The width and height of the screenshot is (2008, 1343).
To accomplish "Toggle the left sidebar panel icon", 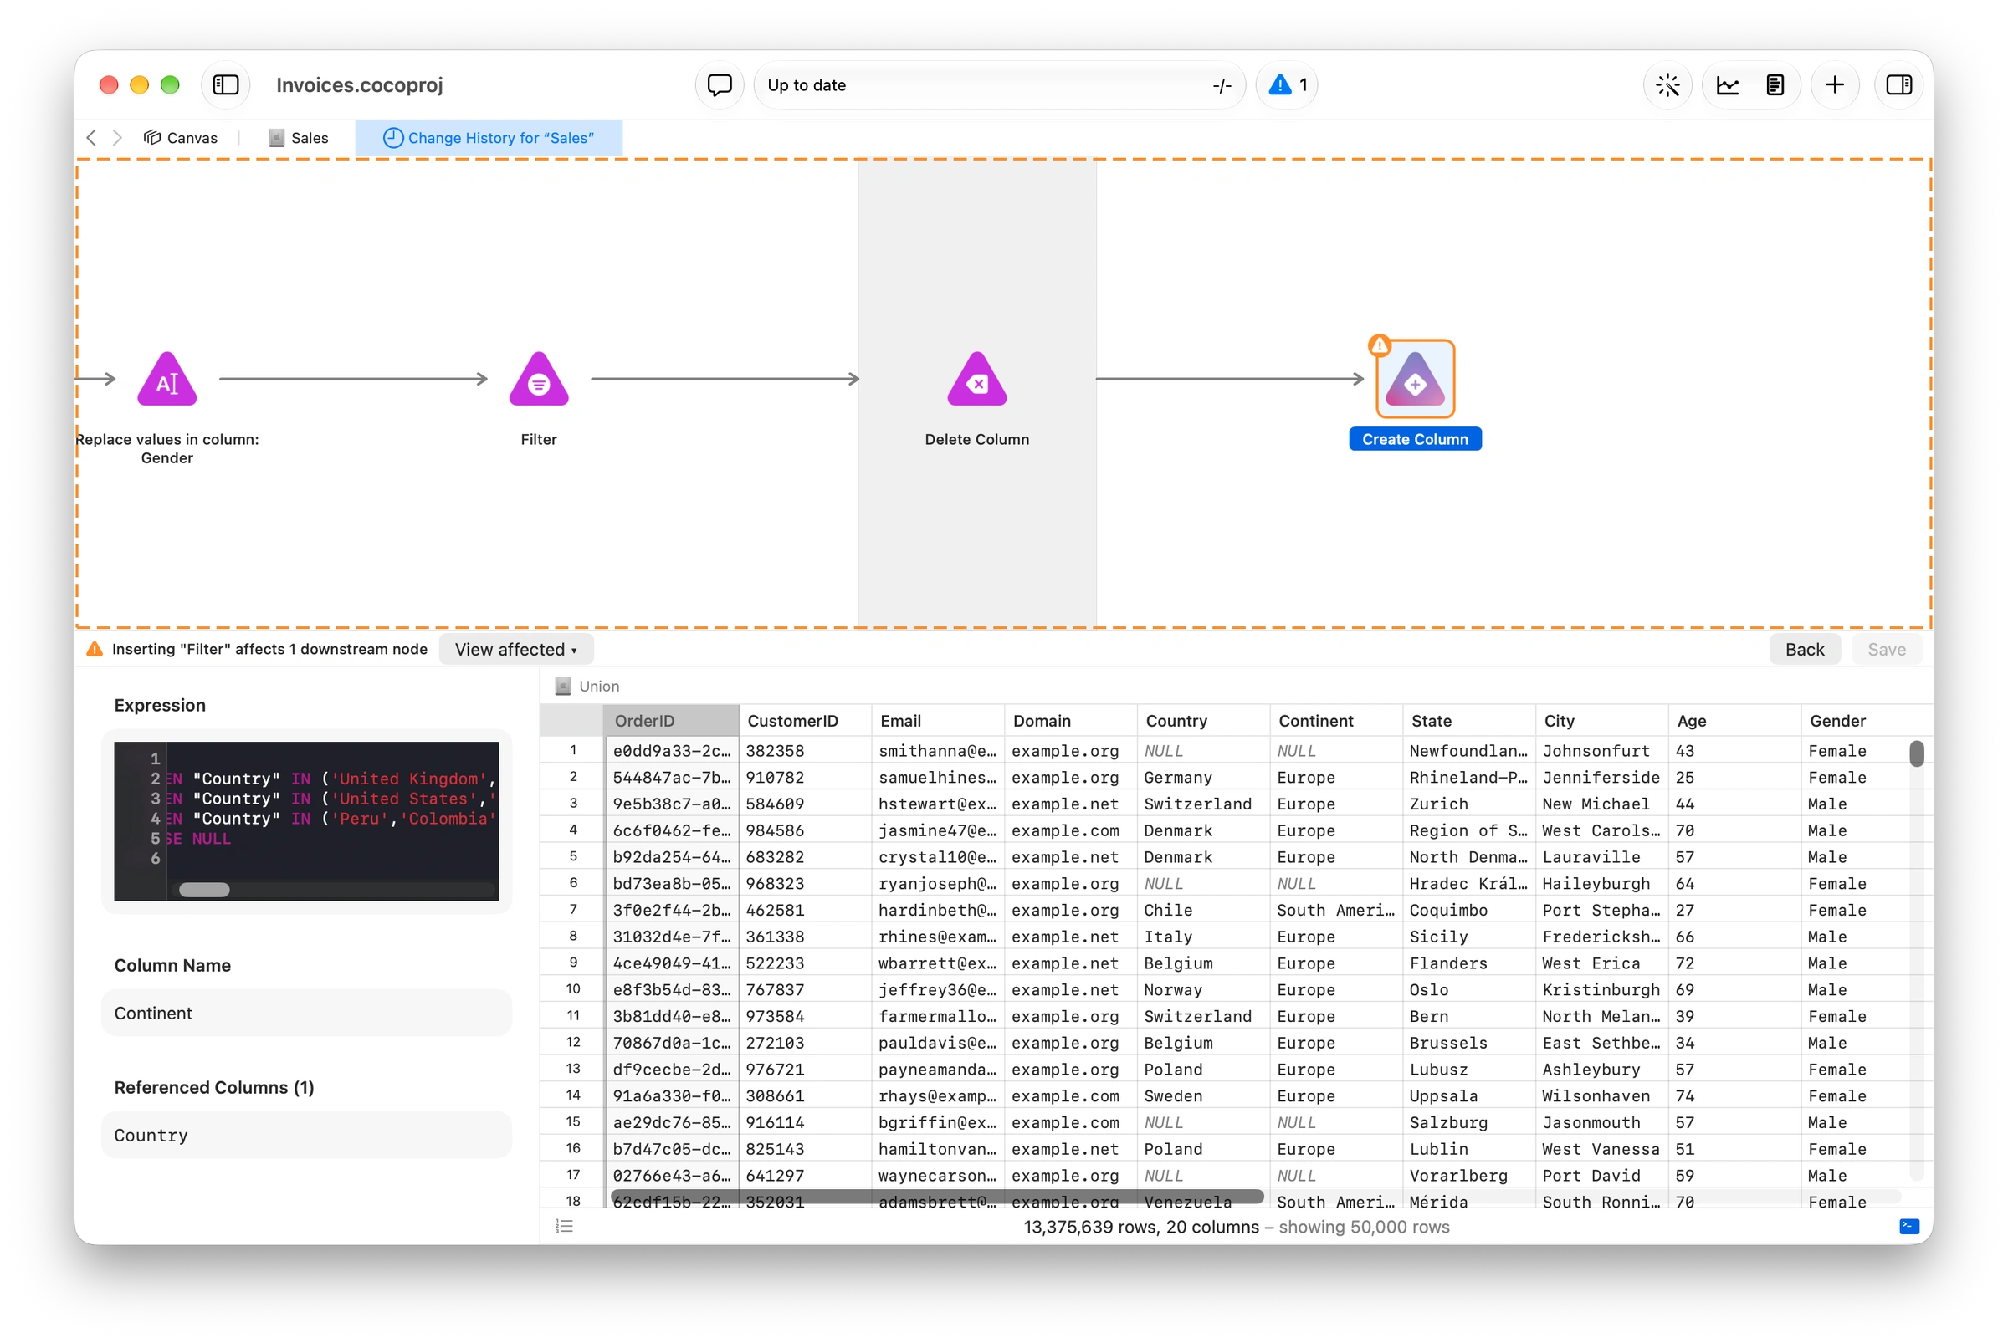I will [x=225, y=84].
